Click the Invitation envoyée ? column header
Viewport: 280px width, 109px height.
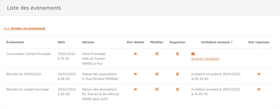217,42
